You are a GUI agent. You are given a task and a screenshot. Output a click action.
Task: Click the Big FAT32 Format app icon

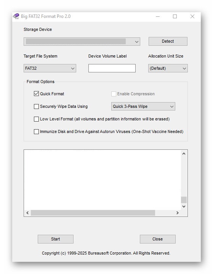16,16
